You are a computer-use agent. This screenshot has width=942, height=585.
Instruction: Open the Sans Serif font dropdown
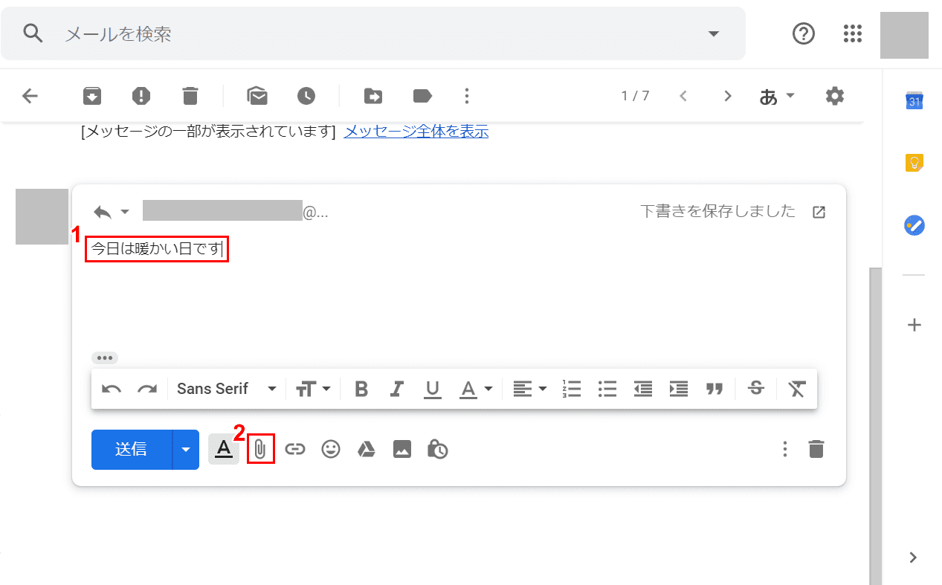coord(227,389)
